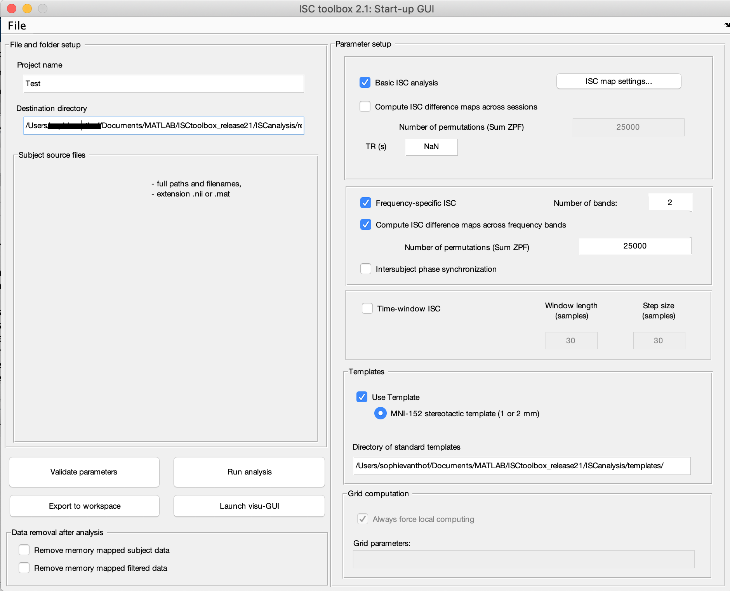Enable ISC difference maps across sessions

coord(365,106)
